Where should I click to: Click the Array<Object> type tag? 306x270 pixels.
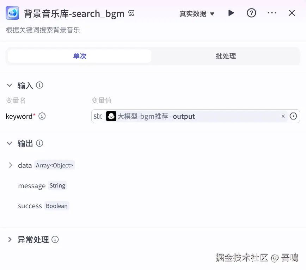point(54,165)
